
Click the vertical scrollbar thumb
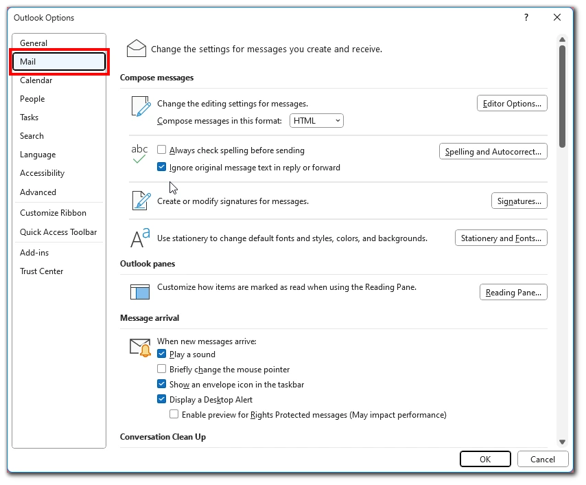pos(562,96)
